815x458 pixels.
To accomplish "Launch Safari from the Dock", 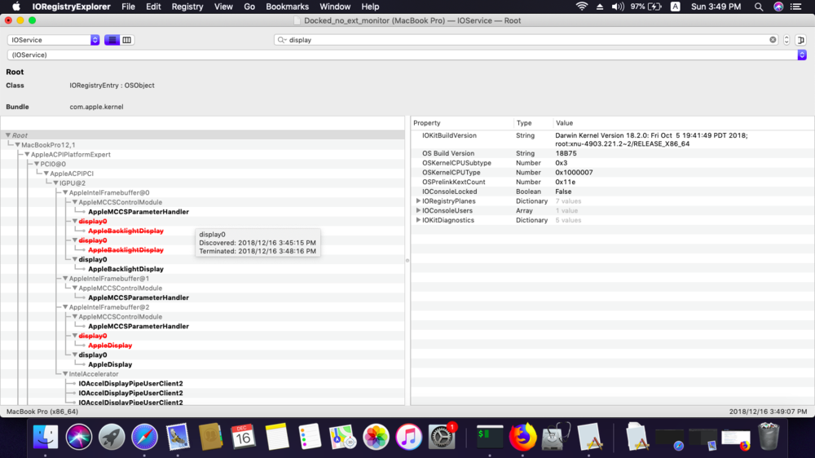I will tap(144, 437).
